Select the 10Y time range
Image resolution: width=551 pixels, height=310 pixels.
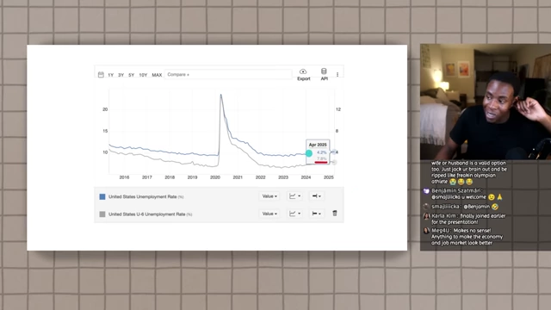[x=143, y=75]
